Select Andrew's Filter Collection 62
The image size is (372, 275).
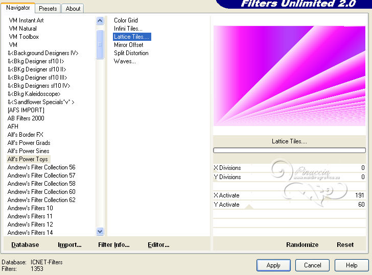click(41, 200)
